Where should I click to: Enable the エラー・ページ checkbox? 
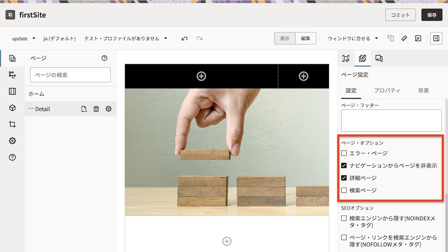click(344, 153)
